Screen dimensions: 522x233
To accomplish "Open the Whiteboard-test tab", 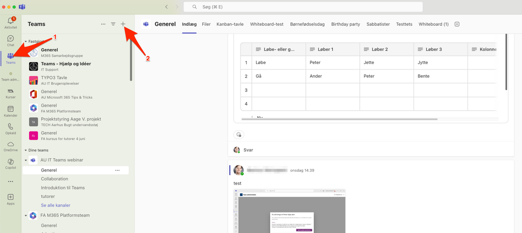I will coord(268,24).
